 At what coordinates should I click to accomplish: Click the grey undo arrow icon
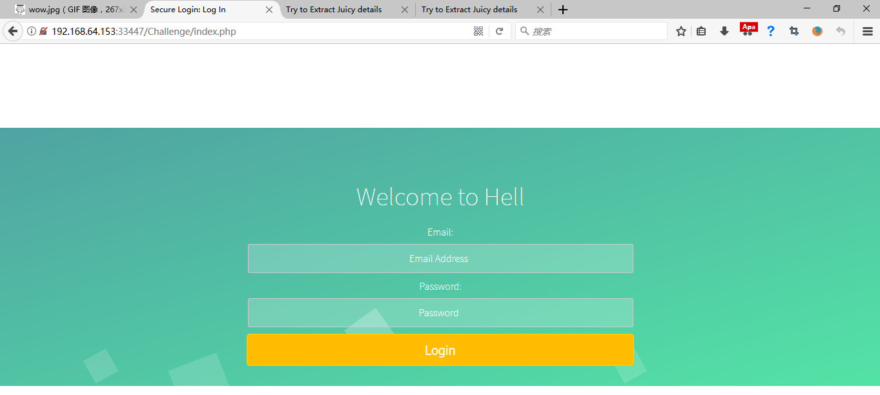click(840, 31)
